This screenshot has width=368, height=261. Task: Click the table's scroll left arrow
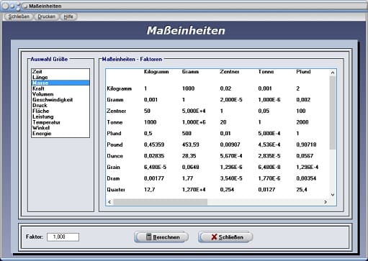coord(109,202)
